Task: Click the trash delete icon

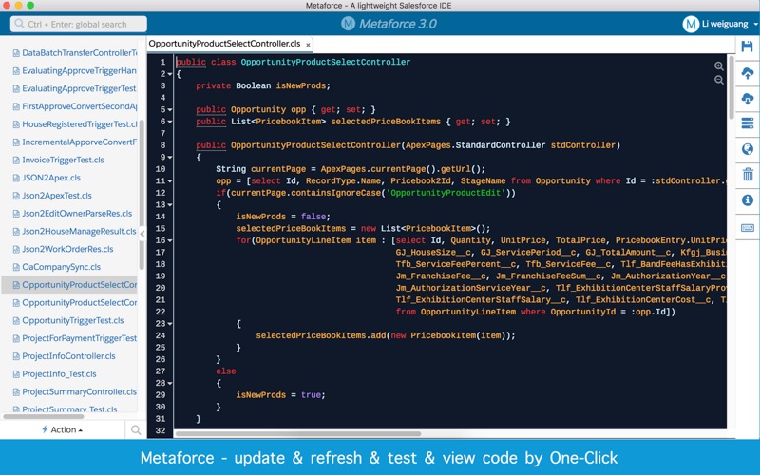Action: coord(748,174)
